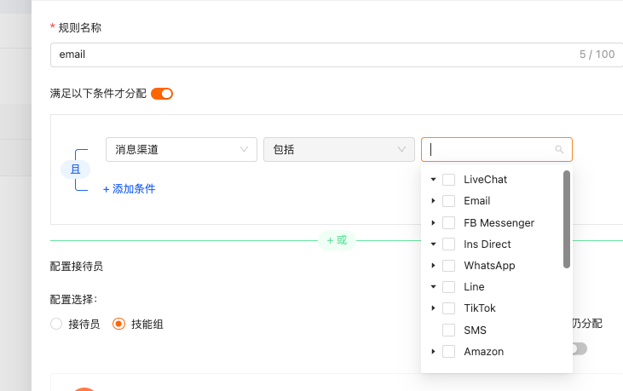Collapse the Ins Direct tree arrow
The width and height of the screenshot is (623, 391).
(433, 244)
